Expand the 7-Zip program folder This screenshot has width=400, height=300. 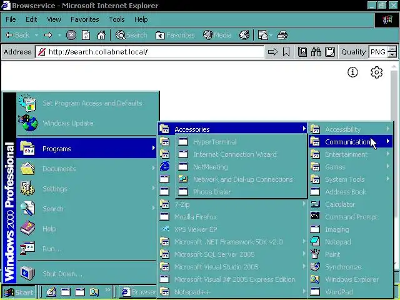(232, 204)
